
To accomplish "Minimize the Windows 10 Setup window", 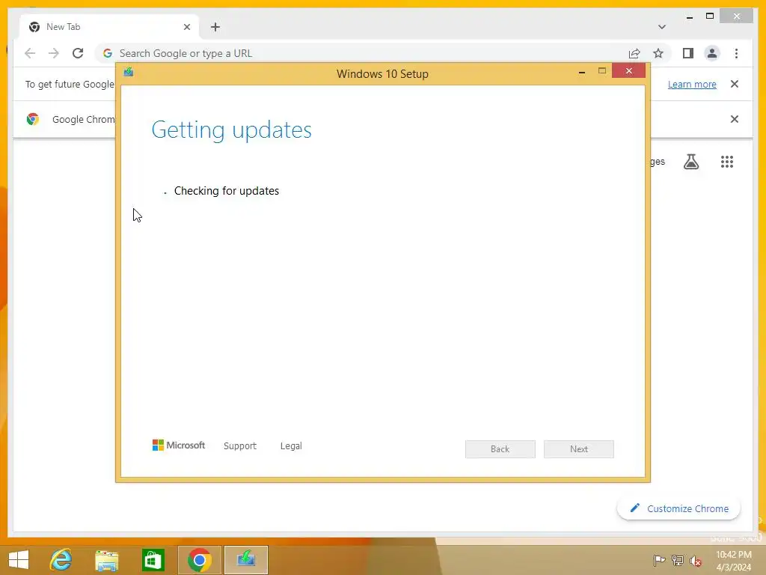I will point(582,72).
